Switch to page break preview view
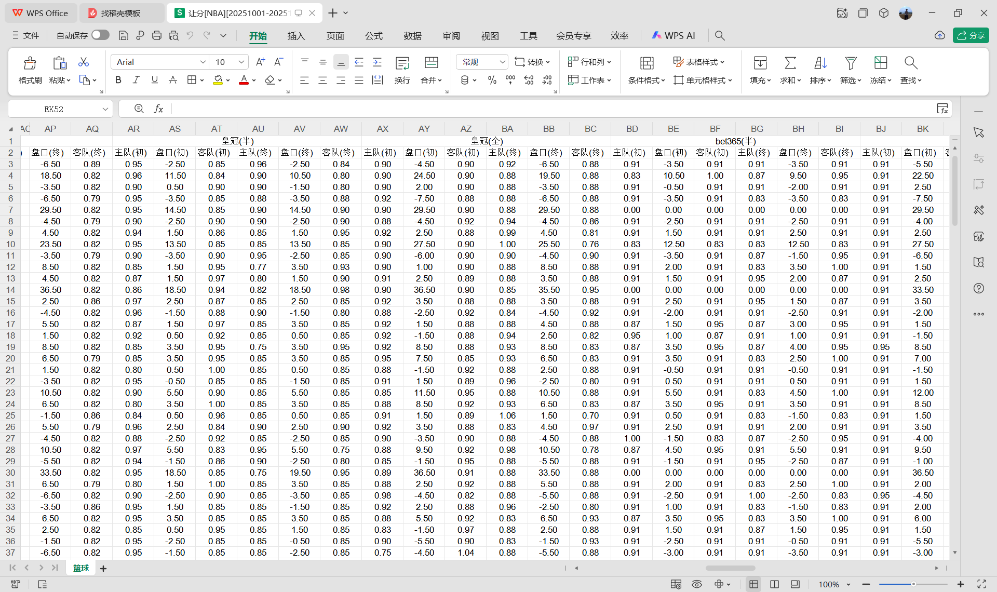 coord(774,584)
